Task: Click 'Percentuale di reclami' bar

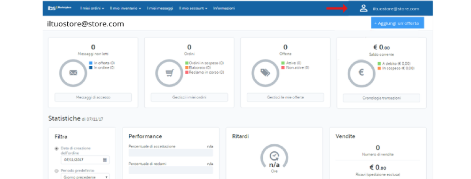Action: [x=171, y=170]
